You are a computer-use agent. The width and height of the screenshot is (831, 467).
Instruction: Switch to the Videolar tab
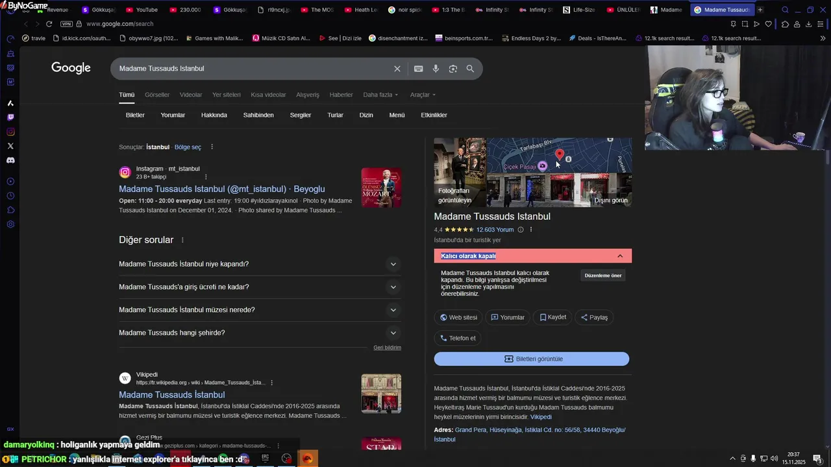tap(191, 95)
